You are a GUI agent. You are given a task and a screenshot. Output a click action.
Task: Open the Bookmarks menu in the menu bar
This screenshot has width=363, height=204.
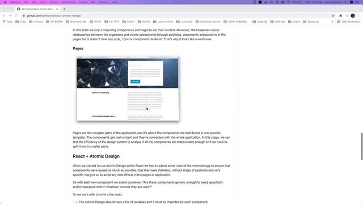(68, 2)
